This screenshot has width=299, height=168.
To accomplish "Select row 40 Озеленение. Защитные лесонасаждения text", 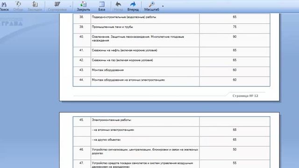I will [x=138, y=38].
